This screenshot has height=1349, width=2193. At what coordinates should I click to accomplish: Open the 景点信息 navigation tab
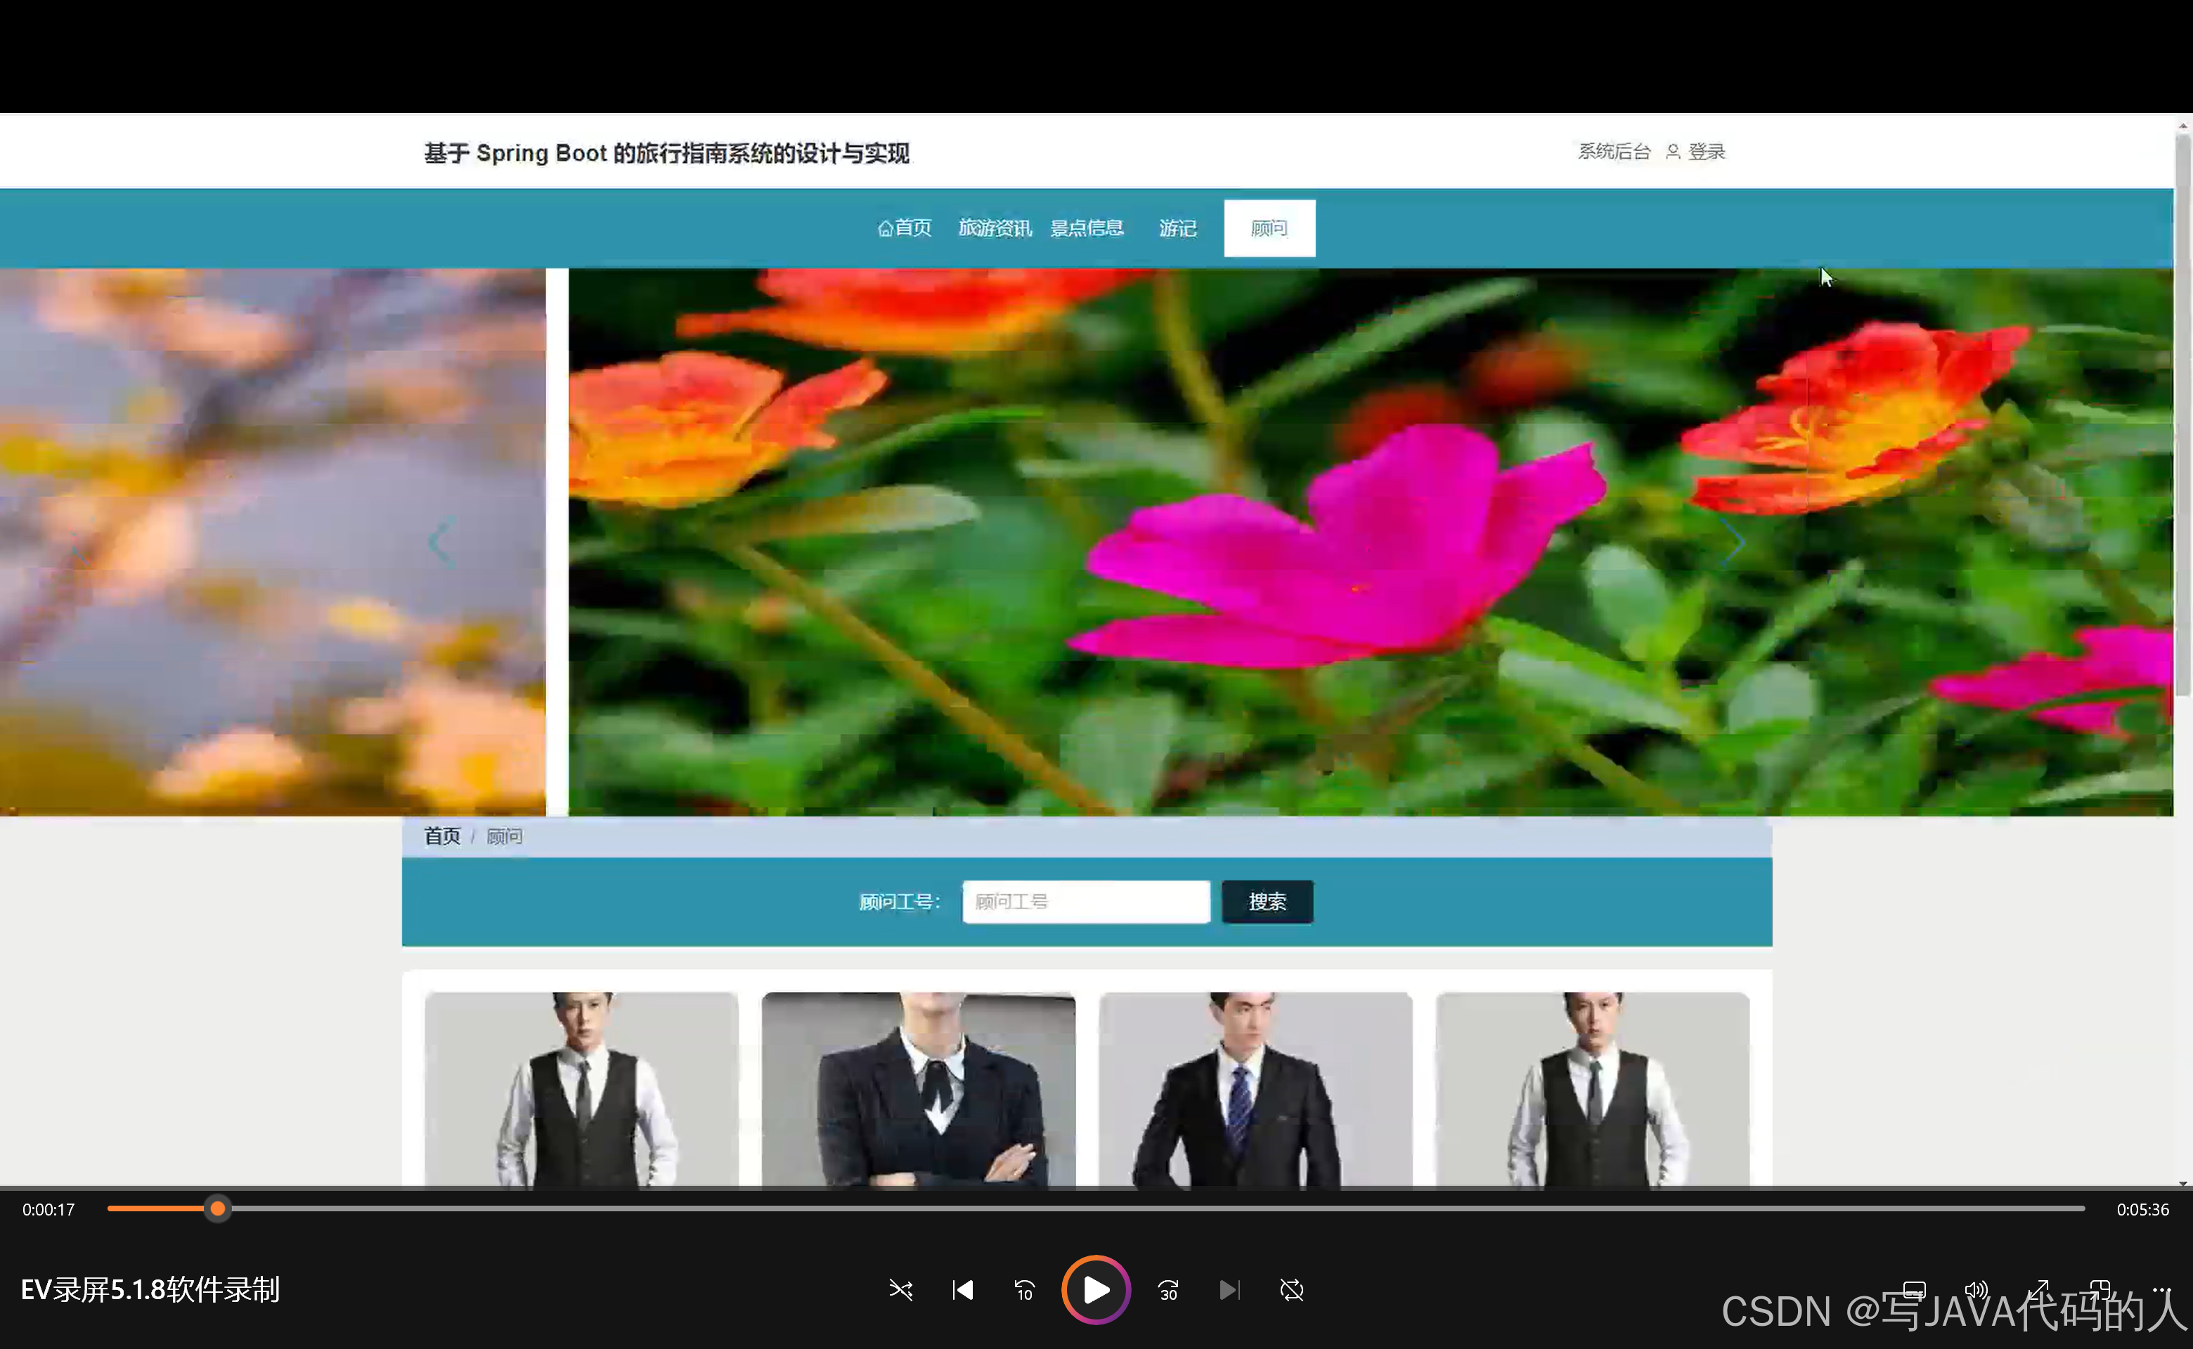tap(1086, 228)
